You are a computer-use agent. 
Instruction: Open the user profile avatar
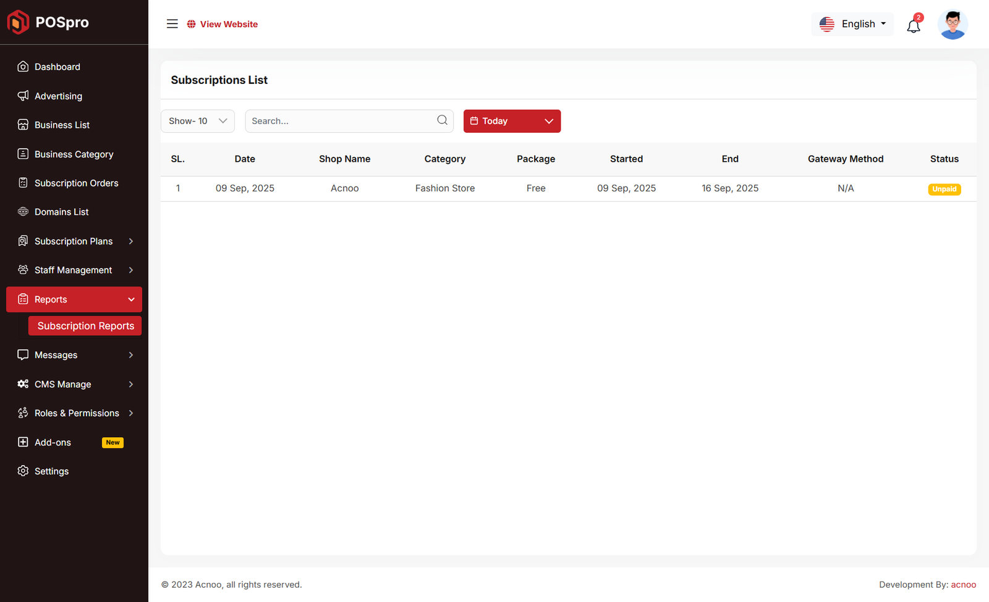click(952, 25)
